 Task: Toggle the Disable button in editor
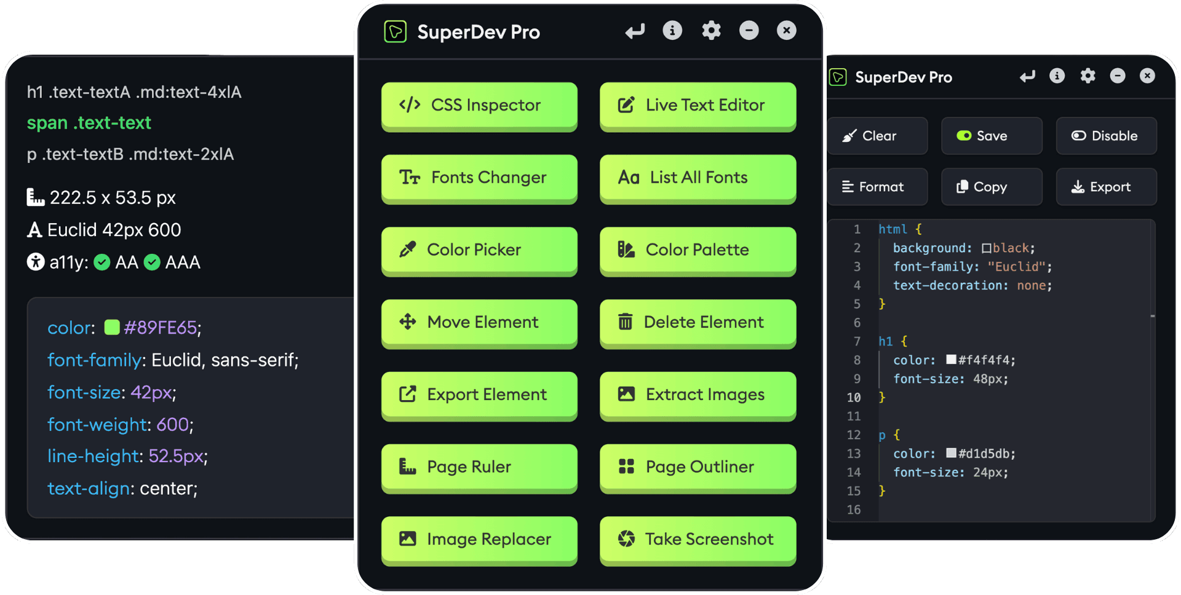click(x=1105, y=136)
